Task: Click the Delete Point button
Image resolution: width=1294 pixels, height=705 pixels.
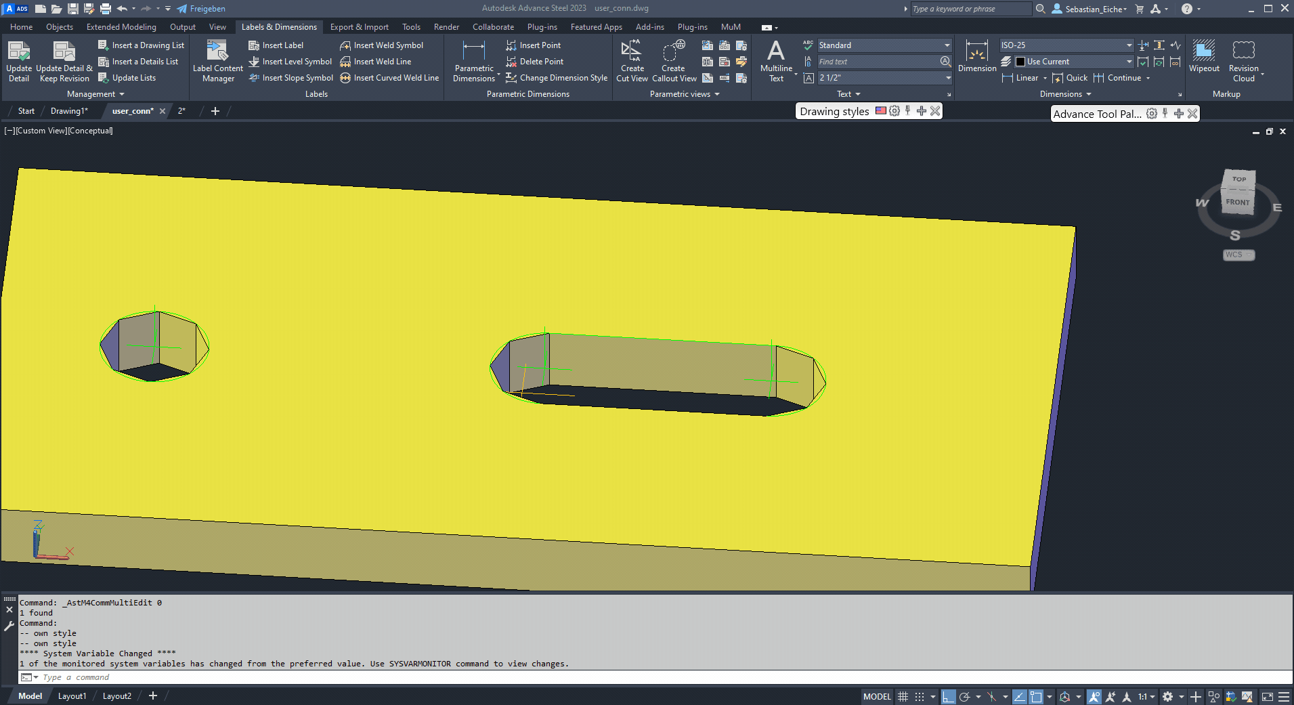Action: point(541,61)
